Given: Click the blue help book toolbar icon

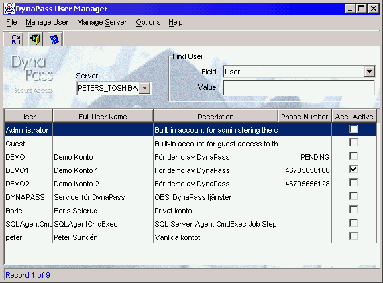Looking at the screenshot, I should pyautogui.click(x=54, y=39).
